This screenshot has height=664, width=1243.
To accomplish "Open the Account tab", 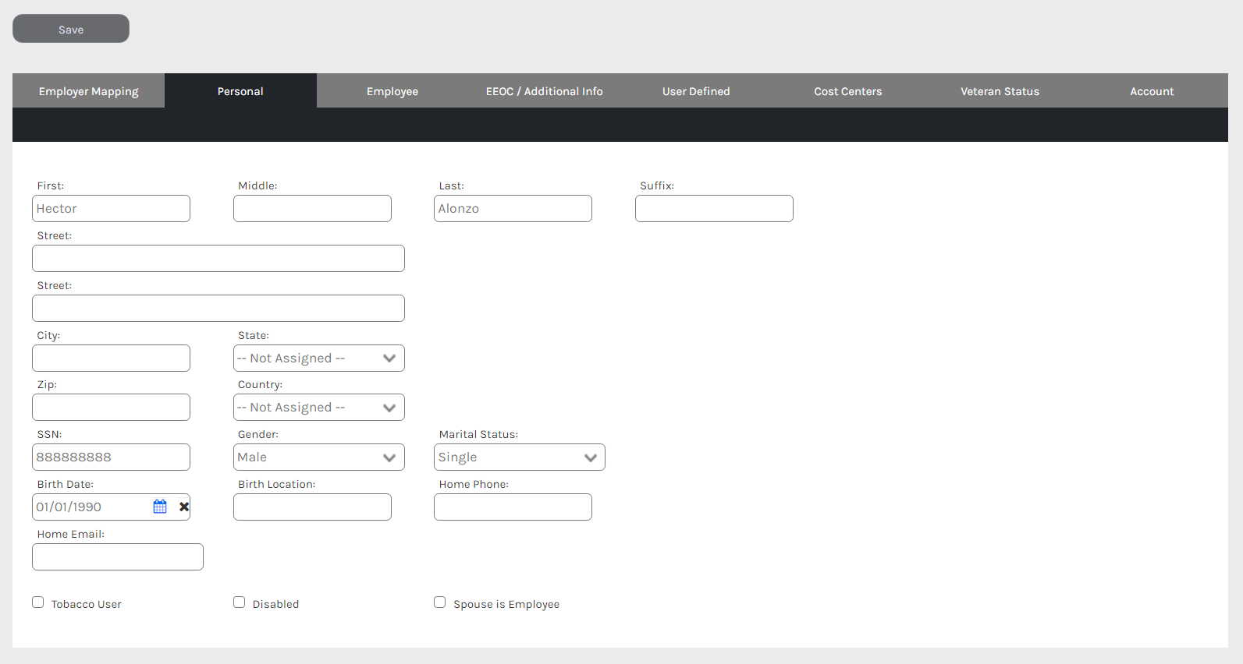I will tap(1152, 90).
